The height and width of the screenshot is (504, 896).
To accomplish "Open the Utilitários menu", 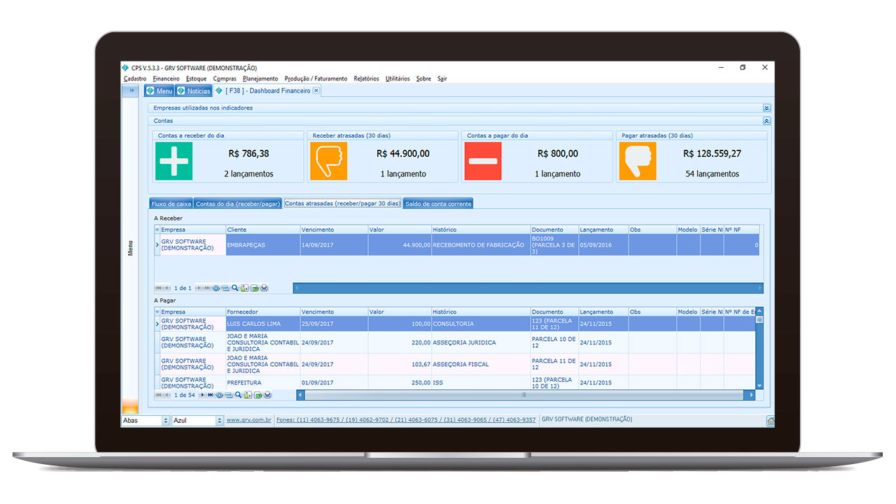I will click(398, 78).
